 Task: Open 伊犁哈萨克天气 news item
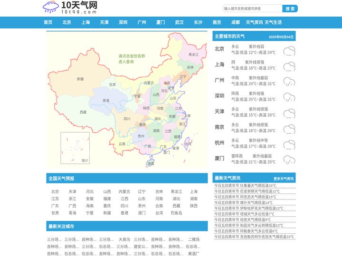point(248,208)
